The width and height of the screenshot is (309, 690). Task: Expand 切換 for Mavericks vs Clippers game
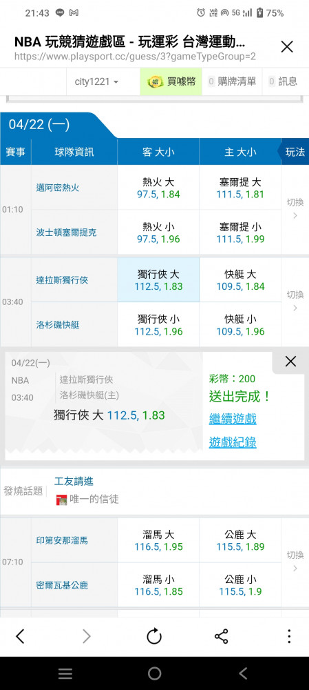(295, 301)
